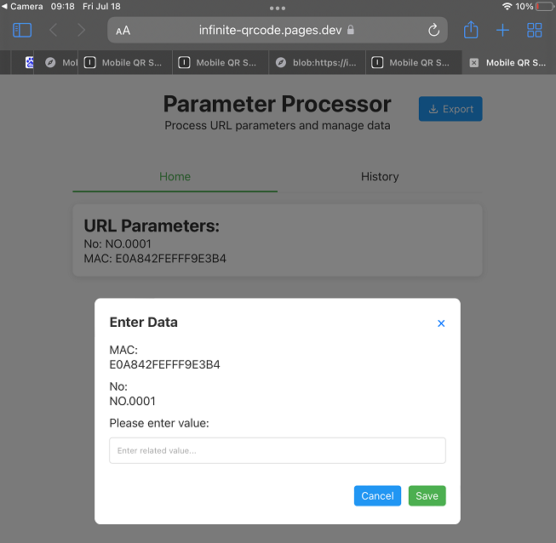Select the Home tab
Image resolution: width=556 pixels, height=543 pixels.
click(175, 176)
